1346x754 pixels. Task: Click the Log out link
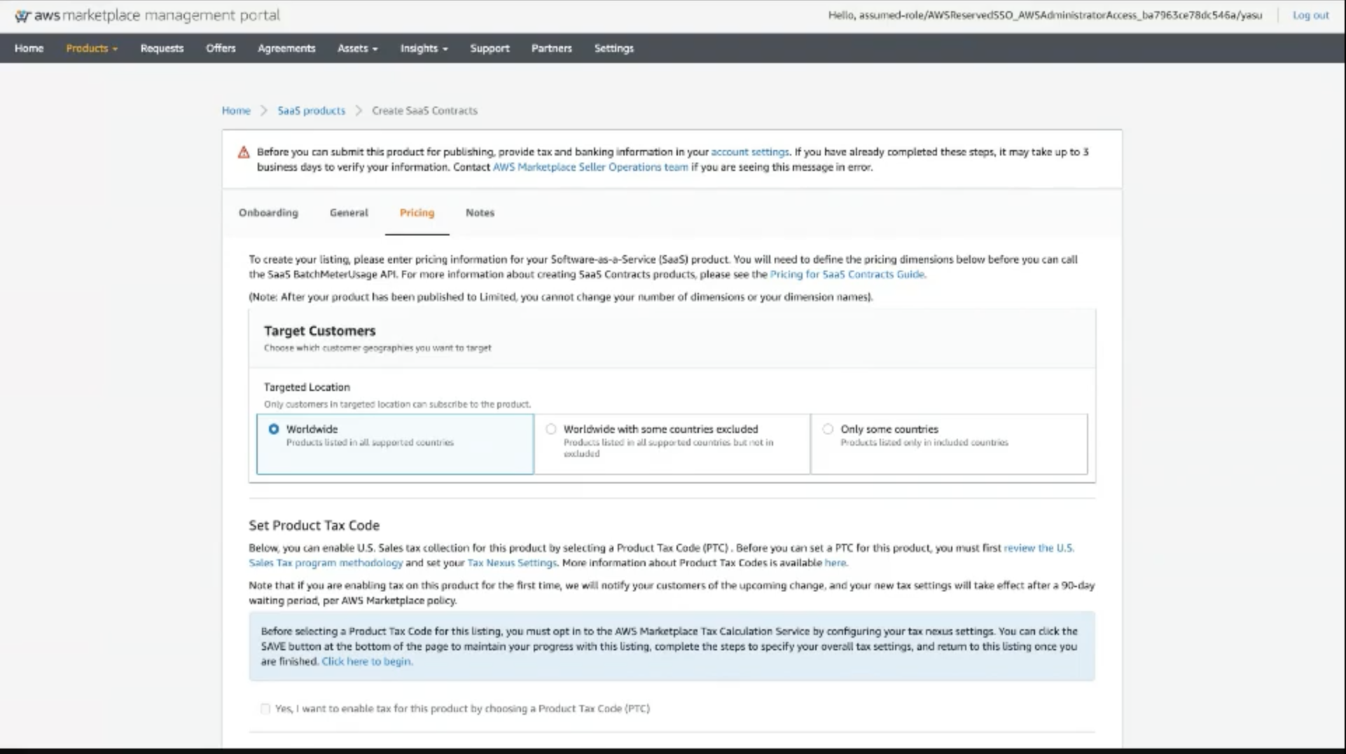coord(1310,15)
